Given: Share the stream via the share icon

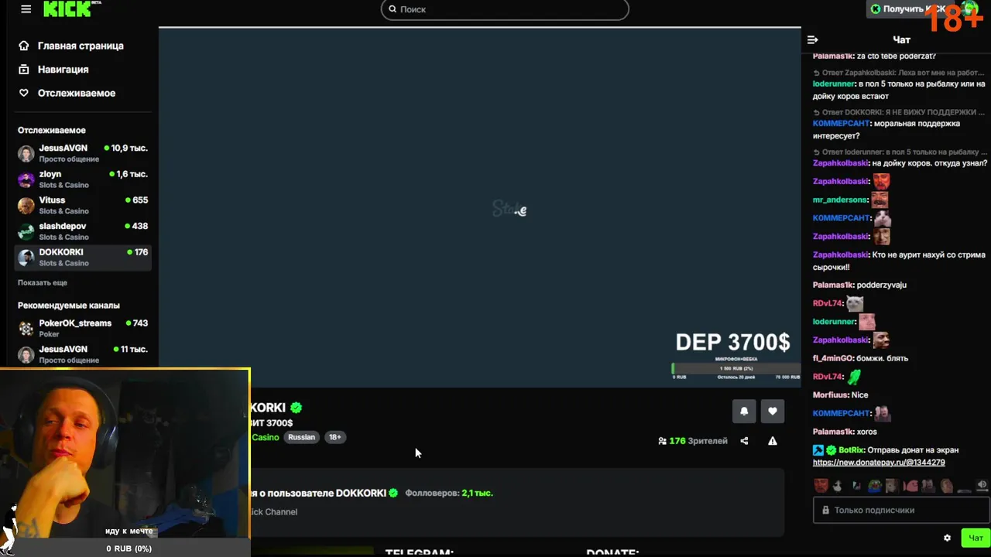Looking at the screenshot, I should tap(744, 441).
